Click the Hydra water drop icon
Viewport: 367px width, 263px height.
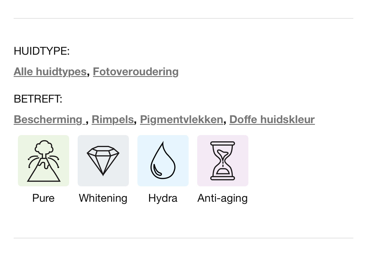[163, 161]
